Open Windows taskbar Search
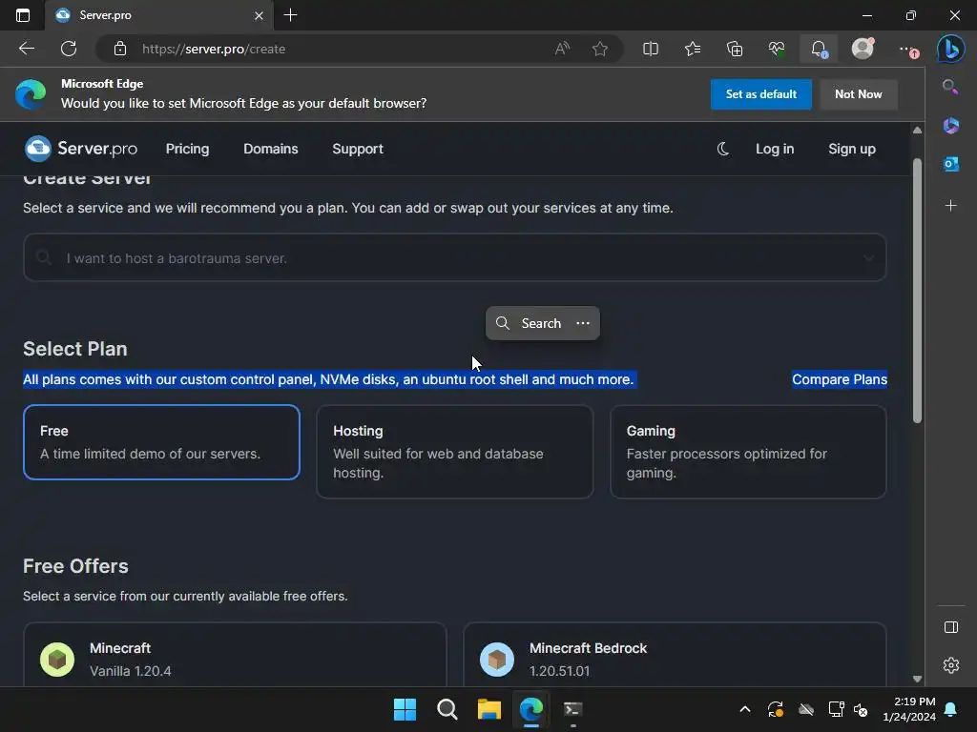 pos(447,709)
